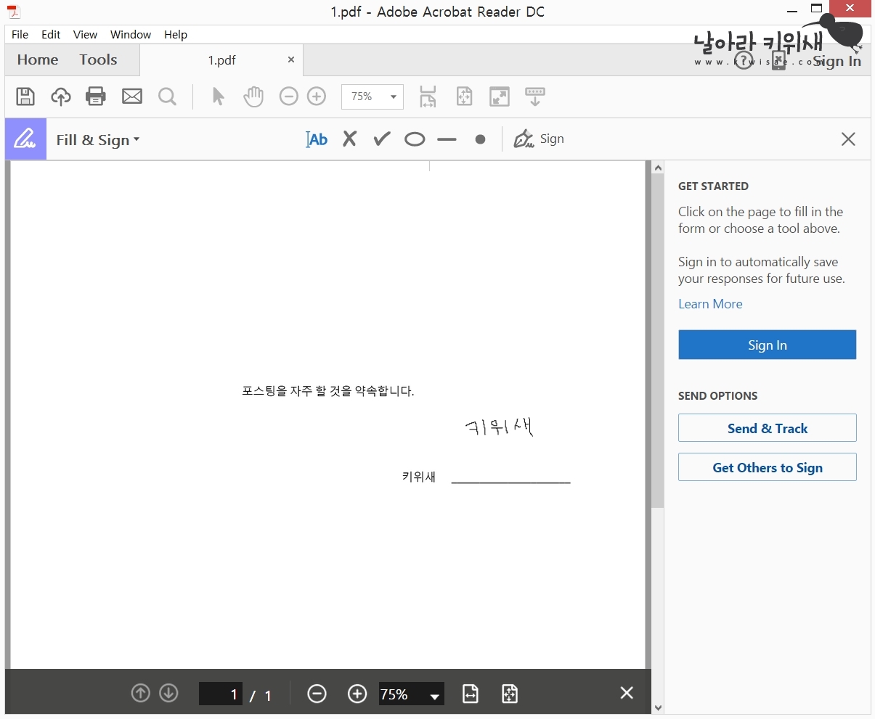Select the Add Line tool
Viewport: 875px width, 719px height.
click(447, 139)
